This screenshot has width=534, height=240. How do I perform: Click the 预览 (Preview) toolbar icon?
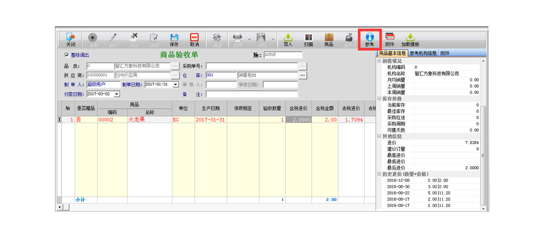pyautogui.click(x=261, y=40)
